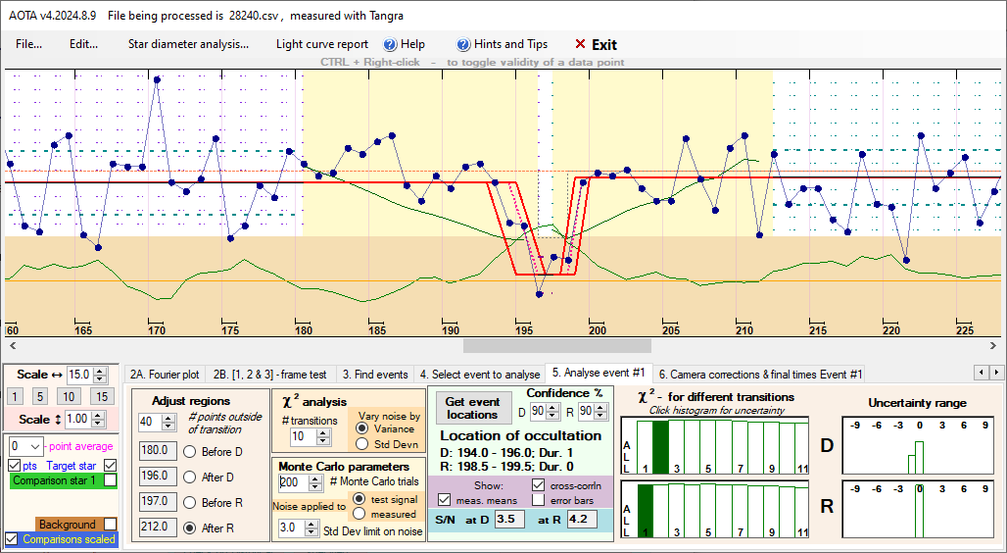
Task: Toggle Comparisons scaled checkbox
Action: point(12,539)
